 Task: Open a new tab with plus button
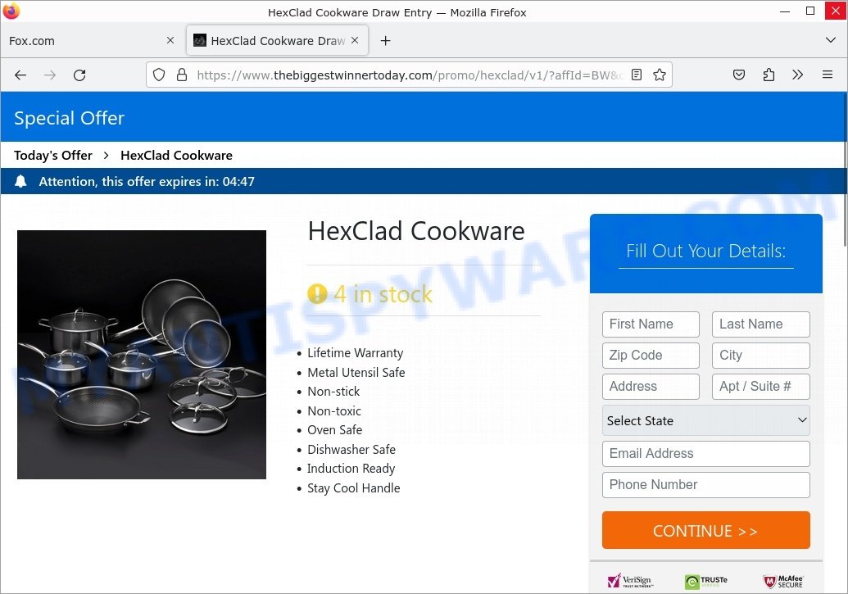coord(386,41)
